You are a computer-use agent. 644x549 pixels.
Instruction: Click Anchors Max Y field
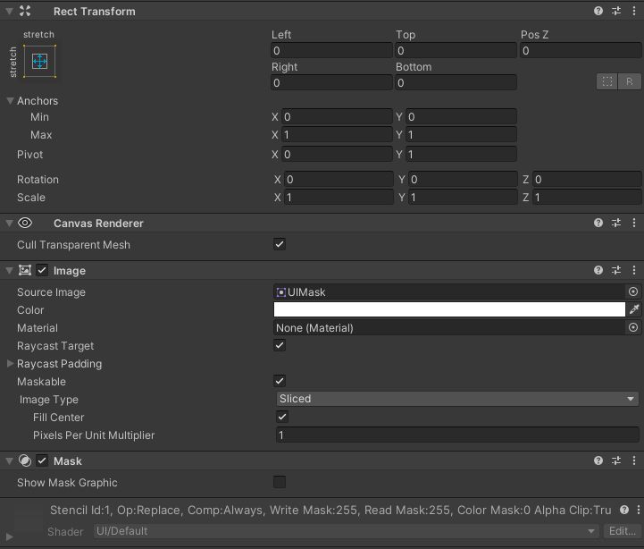click(x=461, y=134)
